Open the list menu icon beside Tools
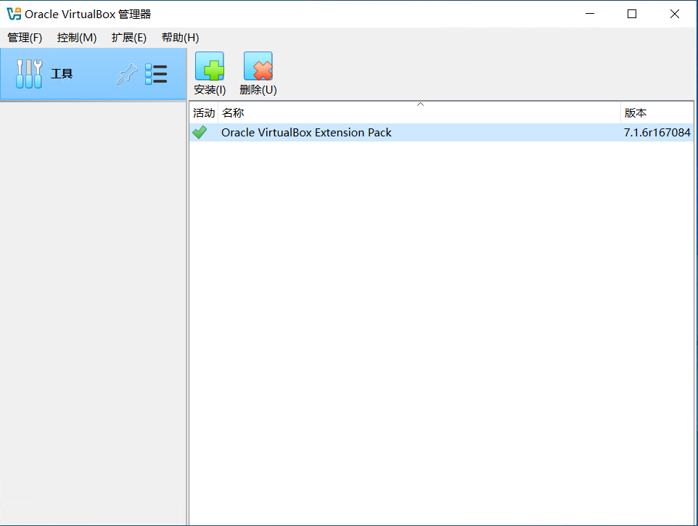Image resolution: width=698 pixels, height=526 pixels. pos(156,74)
